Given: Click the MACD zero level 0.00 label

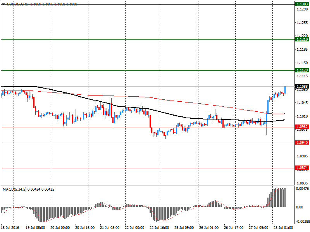Looking at the screenshot, I should pos(300,207).
